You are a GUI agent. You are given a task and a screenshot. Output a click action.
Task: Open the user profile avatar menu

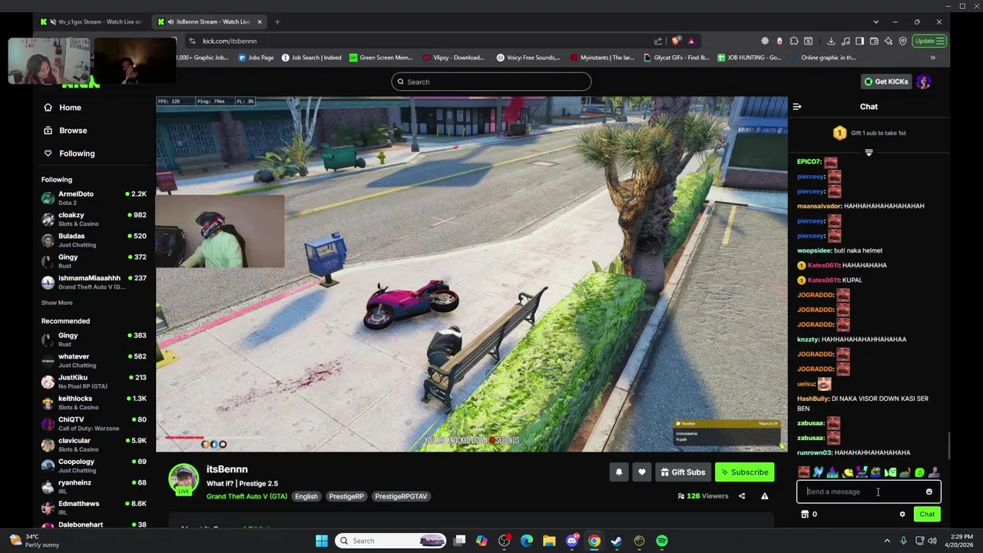click(924, 81)
